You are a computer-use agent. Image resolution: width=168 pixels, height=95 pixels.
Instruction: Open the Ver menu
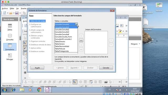tap(18, 8)
